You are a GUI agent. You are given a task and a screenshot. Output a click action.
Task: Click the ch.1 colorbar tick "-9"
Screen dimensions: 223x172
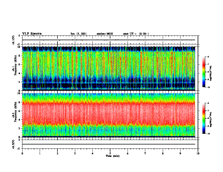208,80
